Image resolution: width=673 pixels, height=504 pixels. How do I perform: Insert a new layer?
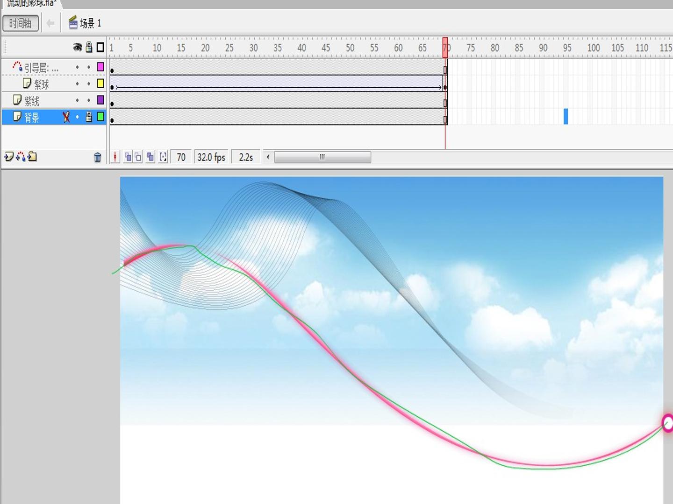8,157
